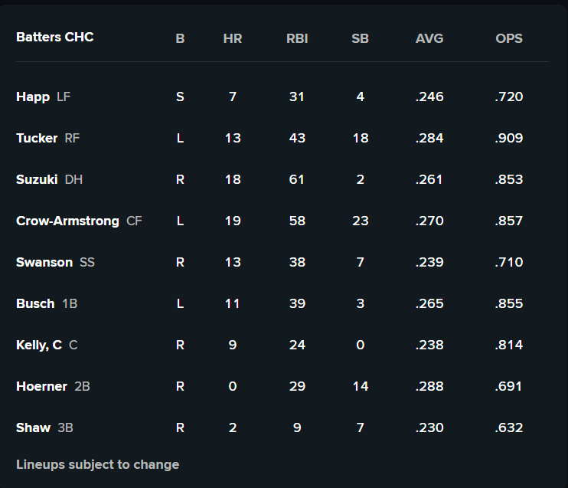Open the Kelly, C player link

tap(39, 345)
